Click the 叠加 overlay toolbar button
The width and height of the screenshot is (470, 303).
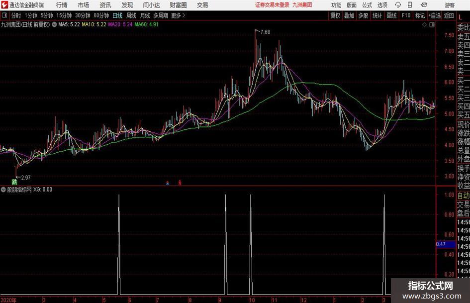pyautogui.click(x=349, y=15)
